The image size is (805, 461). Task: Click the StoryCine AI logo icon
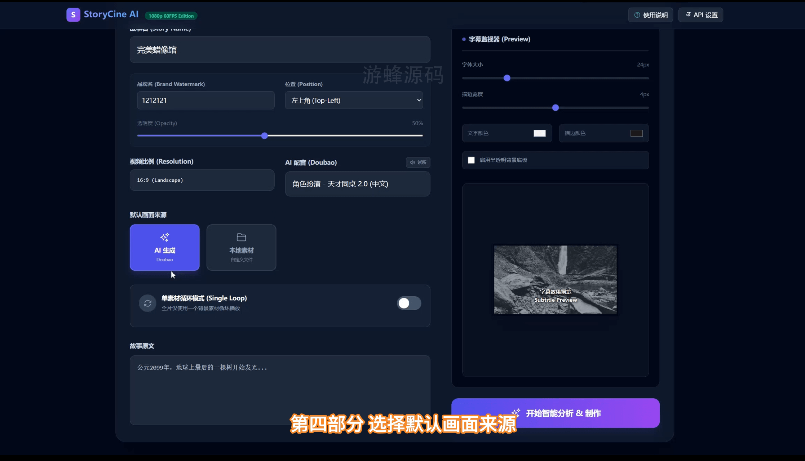click(x=73, y=15)
